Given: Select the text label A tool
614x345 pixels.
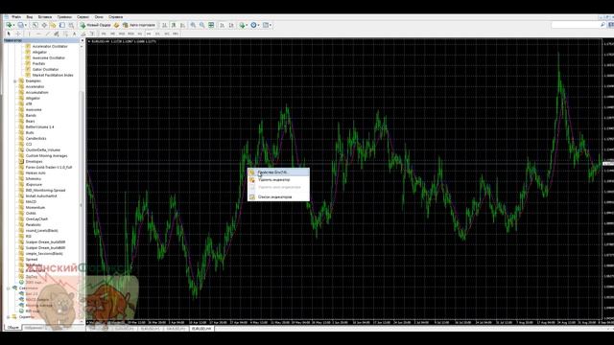Looking at the screenshot, I should pyautogui.click(x=75, y=34).
